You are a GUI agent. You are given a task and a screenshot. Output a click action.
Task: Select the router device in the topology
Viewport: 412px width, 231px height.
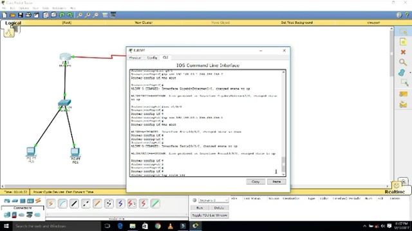tap(65, 57)
